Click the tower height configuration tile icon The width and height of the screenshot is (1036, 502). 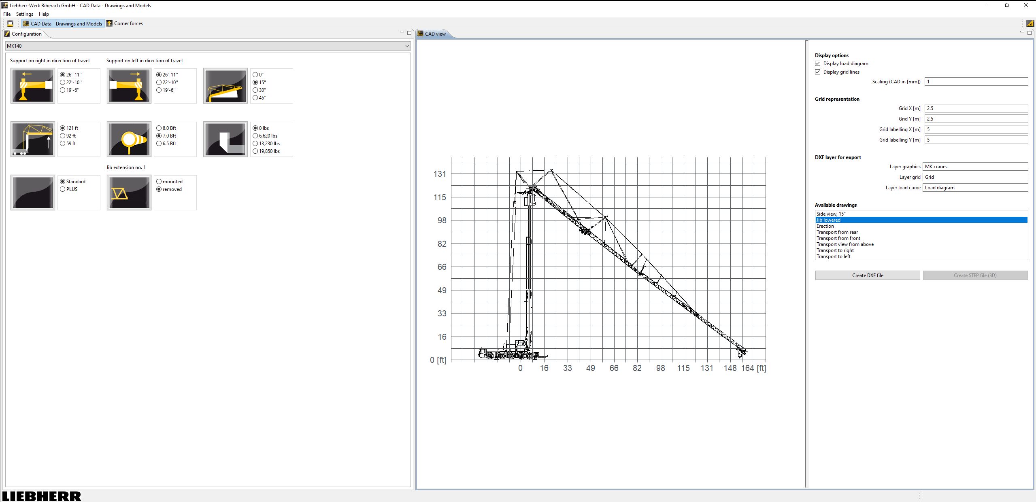point(32,139)
